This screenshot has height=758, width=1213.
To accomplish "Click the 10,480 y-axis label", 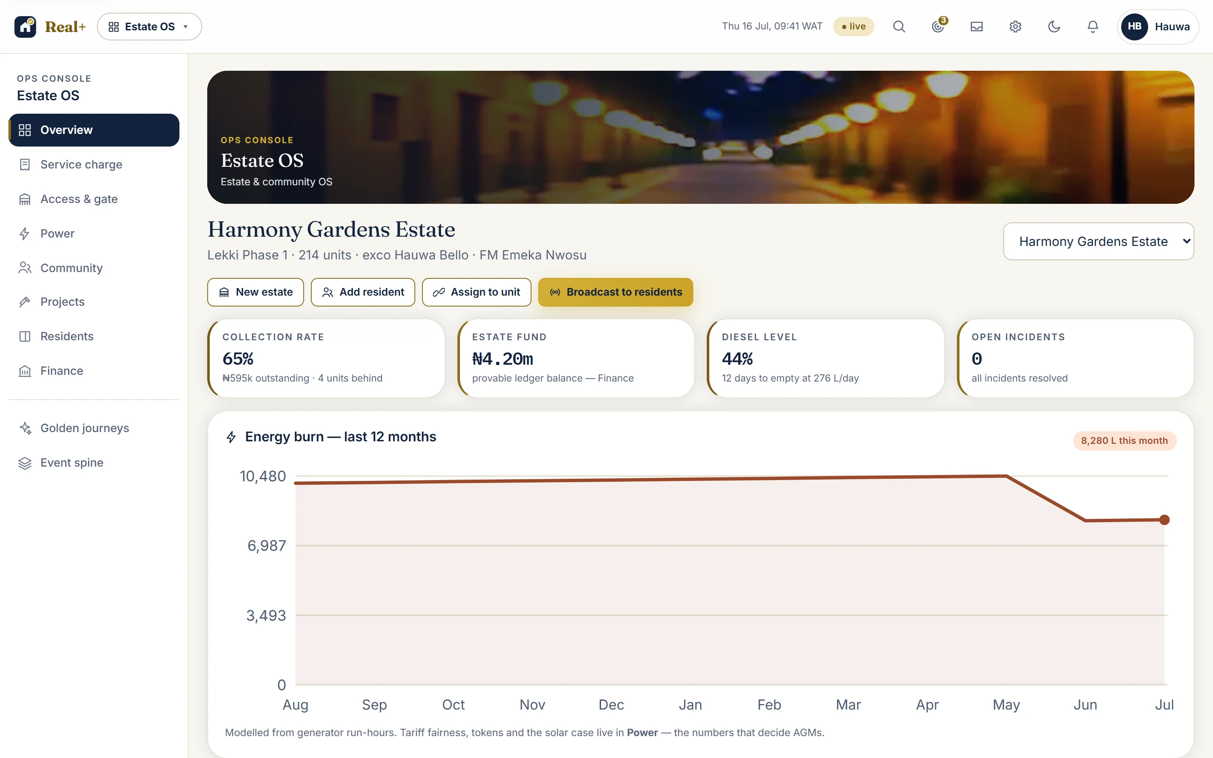I will click(x=263, y=476).
